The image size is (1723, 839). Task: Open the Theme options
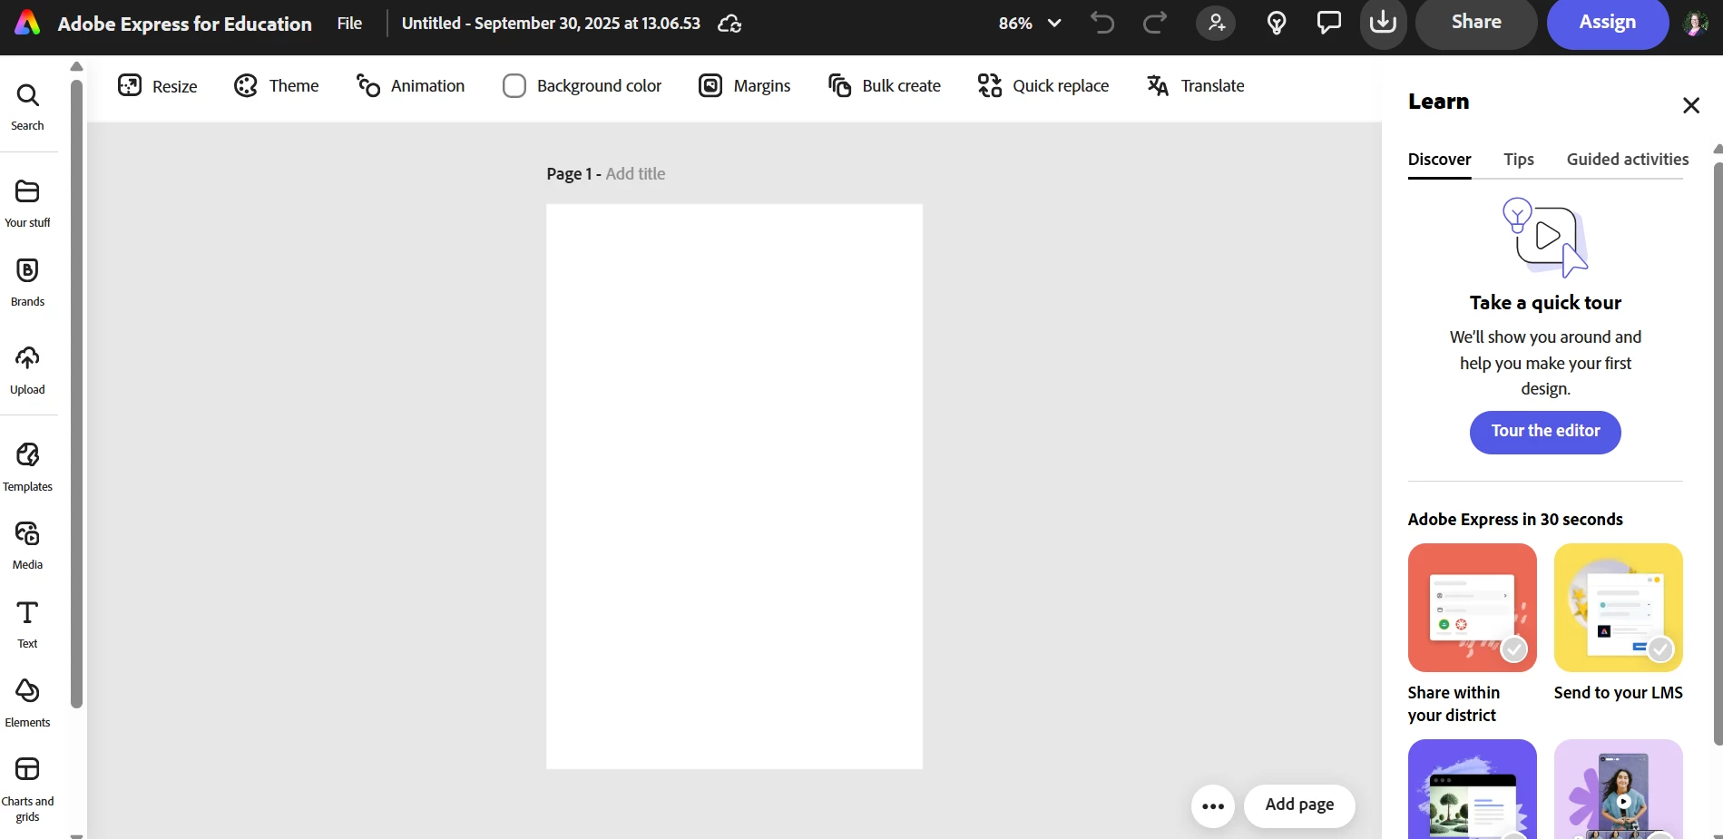point(277,86)
